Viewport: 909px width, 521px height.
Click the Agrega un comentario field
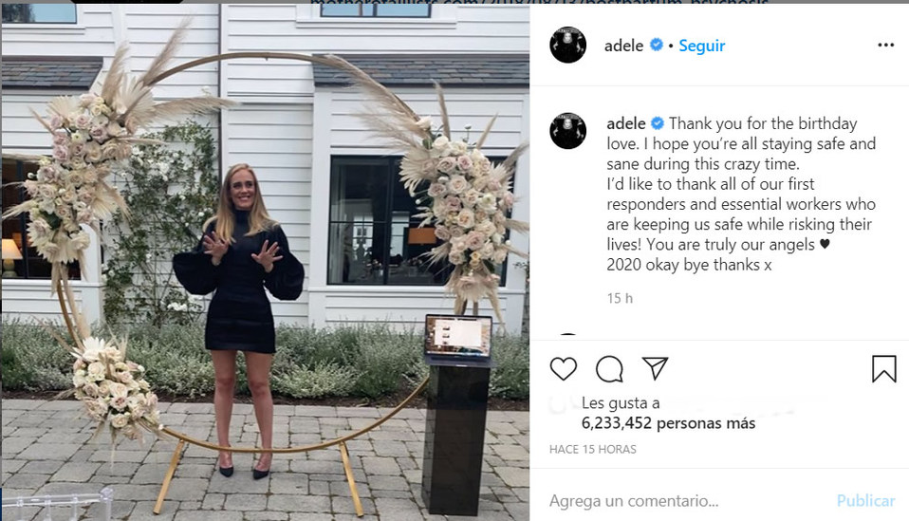pos(634,501)
